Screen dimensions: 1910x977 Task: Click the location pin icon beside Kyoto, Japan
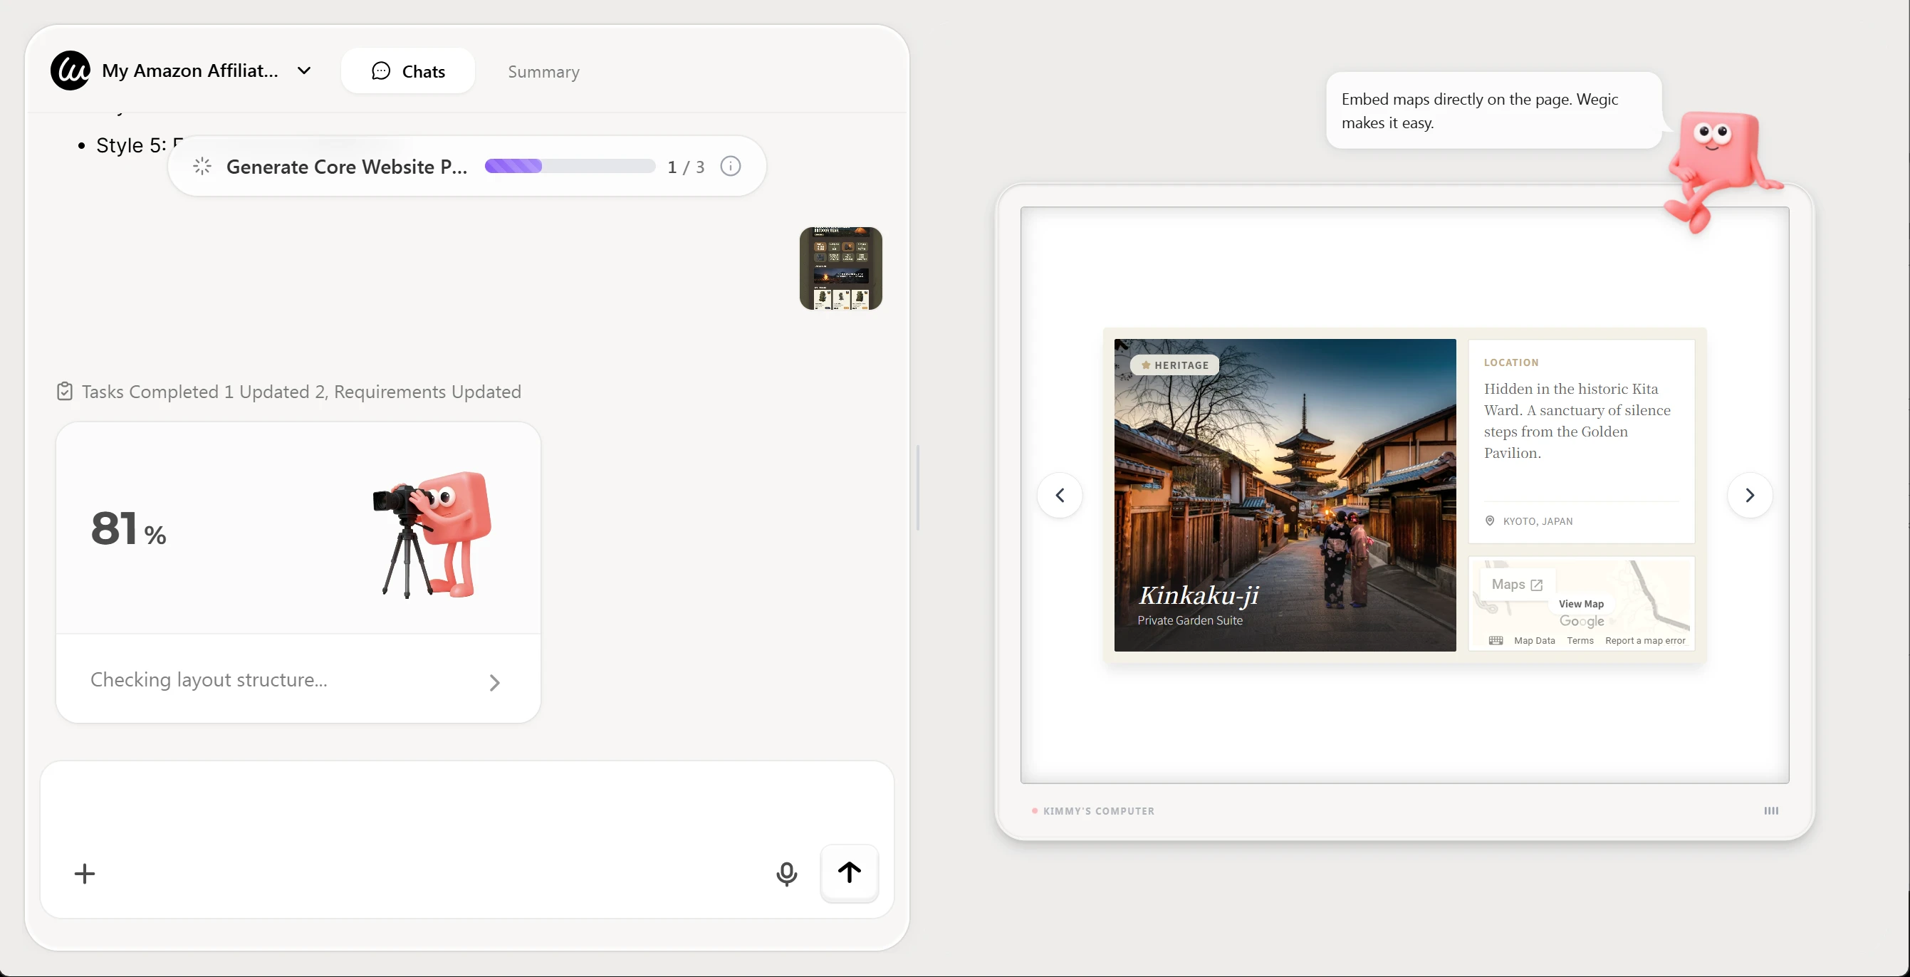1490,521
